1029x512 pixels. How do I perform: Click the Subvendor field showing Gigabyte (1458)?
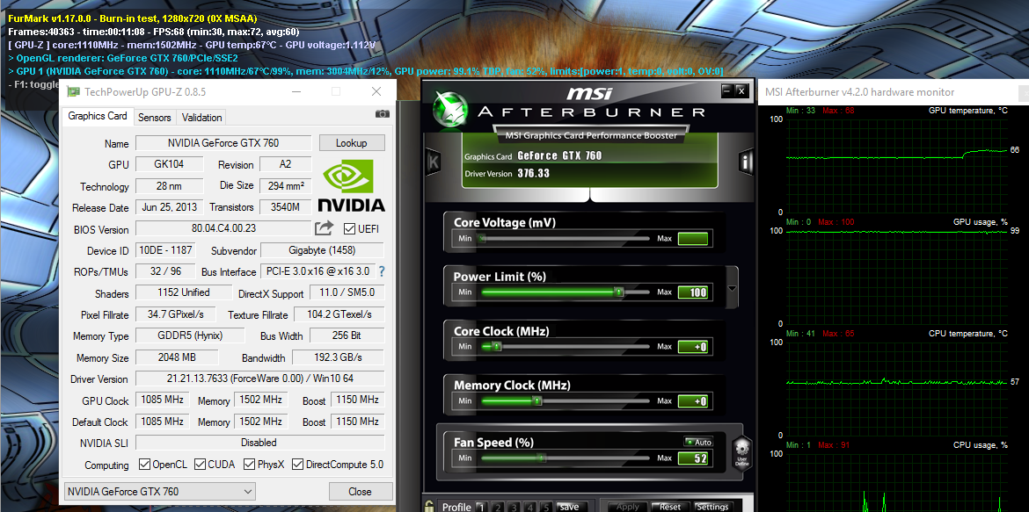click(322, 250)
